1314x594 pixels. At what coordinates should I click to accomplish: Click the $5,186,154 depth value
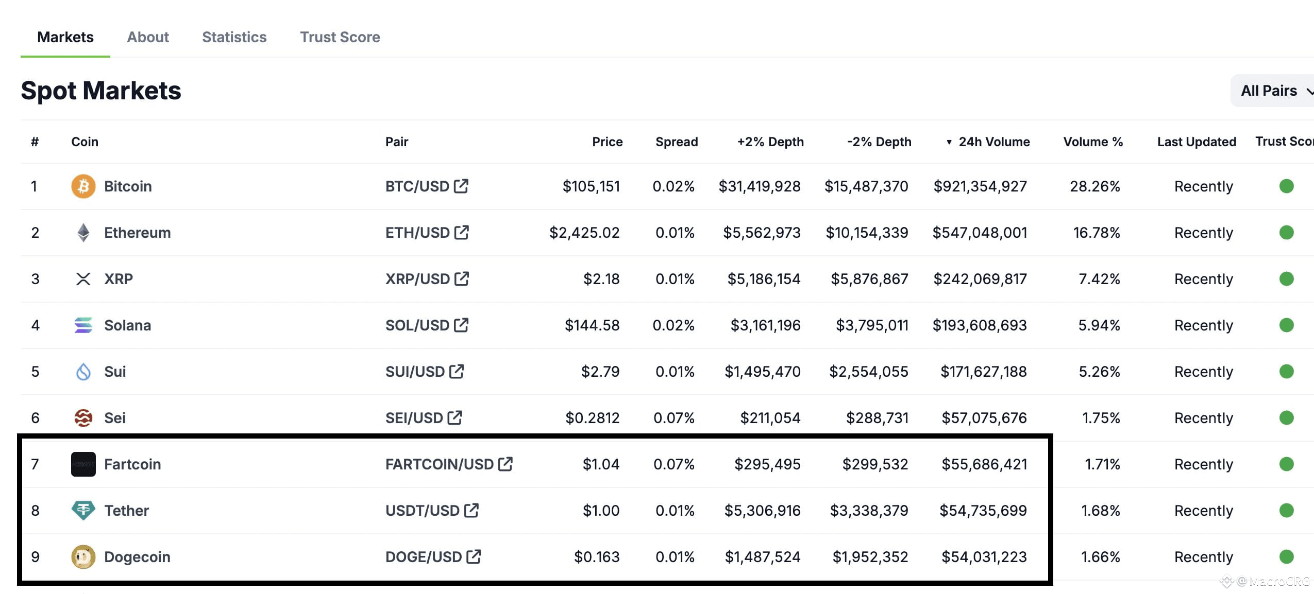click(x=764, y=279)
